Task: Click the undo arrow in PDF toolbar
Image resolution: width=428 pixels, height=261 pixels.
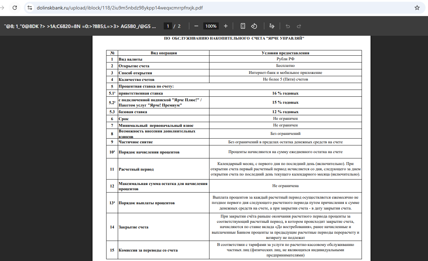Action: click(288, 26)
